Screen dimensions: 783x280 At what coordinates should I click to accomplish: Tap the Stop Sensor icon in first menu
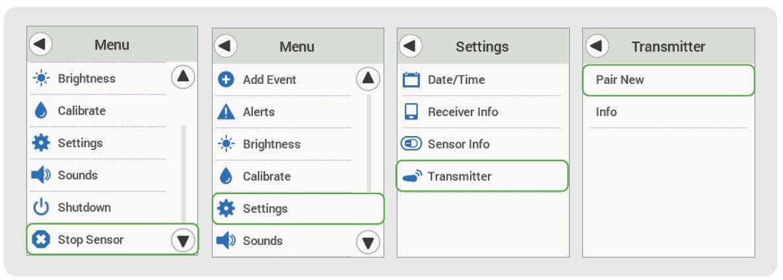pos(41,240)
